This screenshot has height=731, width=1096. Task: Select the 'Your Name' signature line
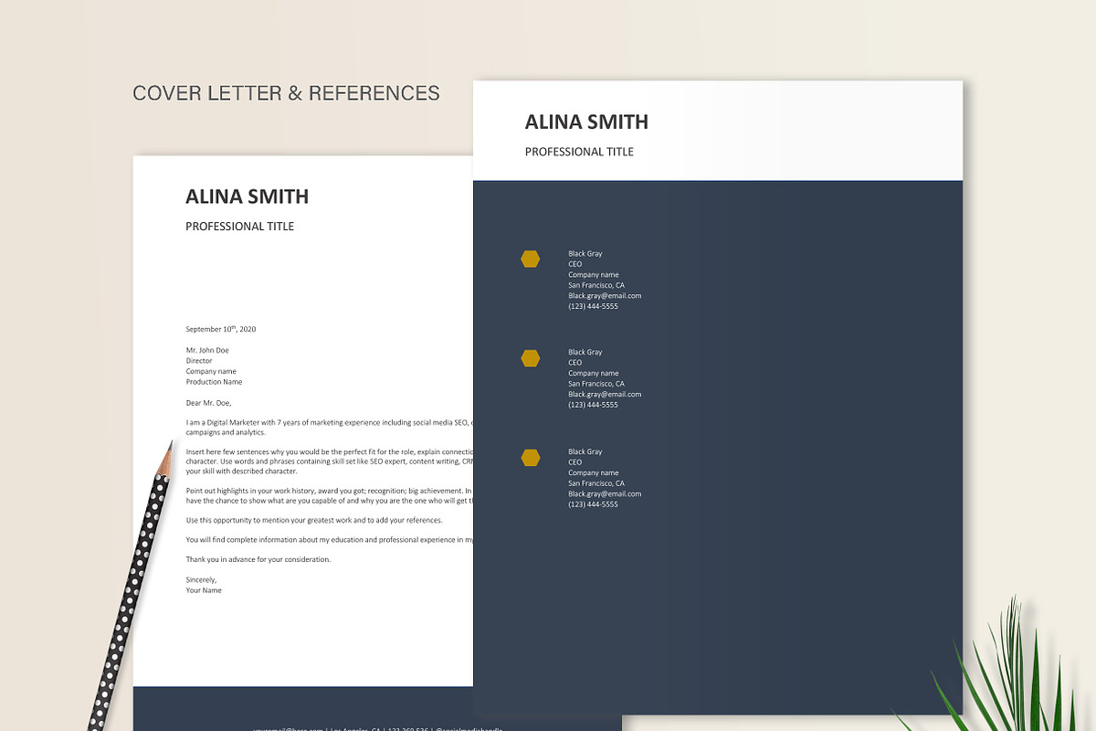[204, 590]
